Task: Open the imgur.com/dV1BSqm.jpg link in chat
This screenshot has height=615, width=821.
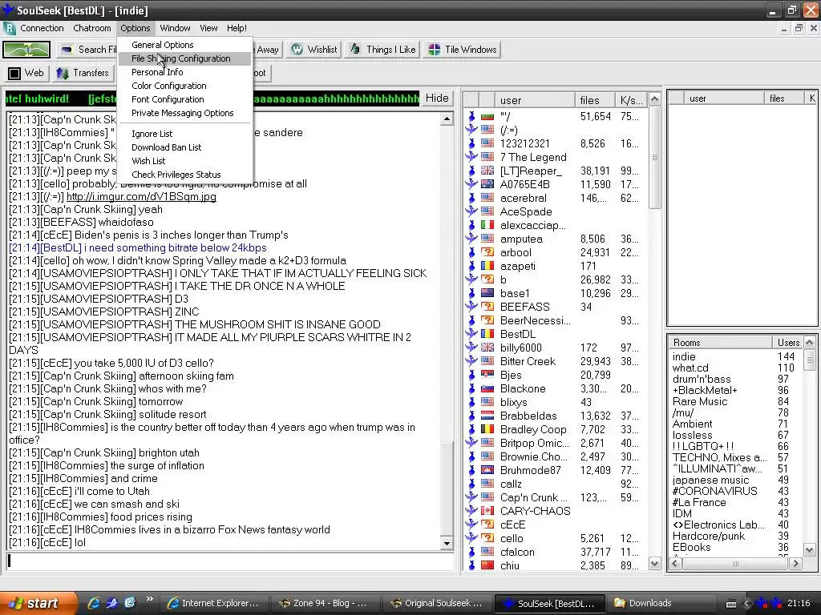Action: [141, 197]
